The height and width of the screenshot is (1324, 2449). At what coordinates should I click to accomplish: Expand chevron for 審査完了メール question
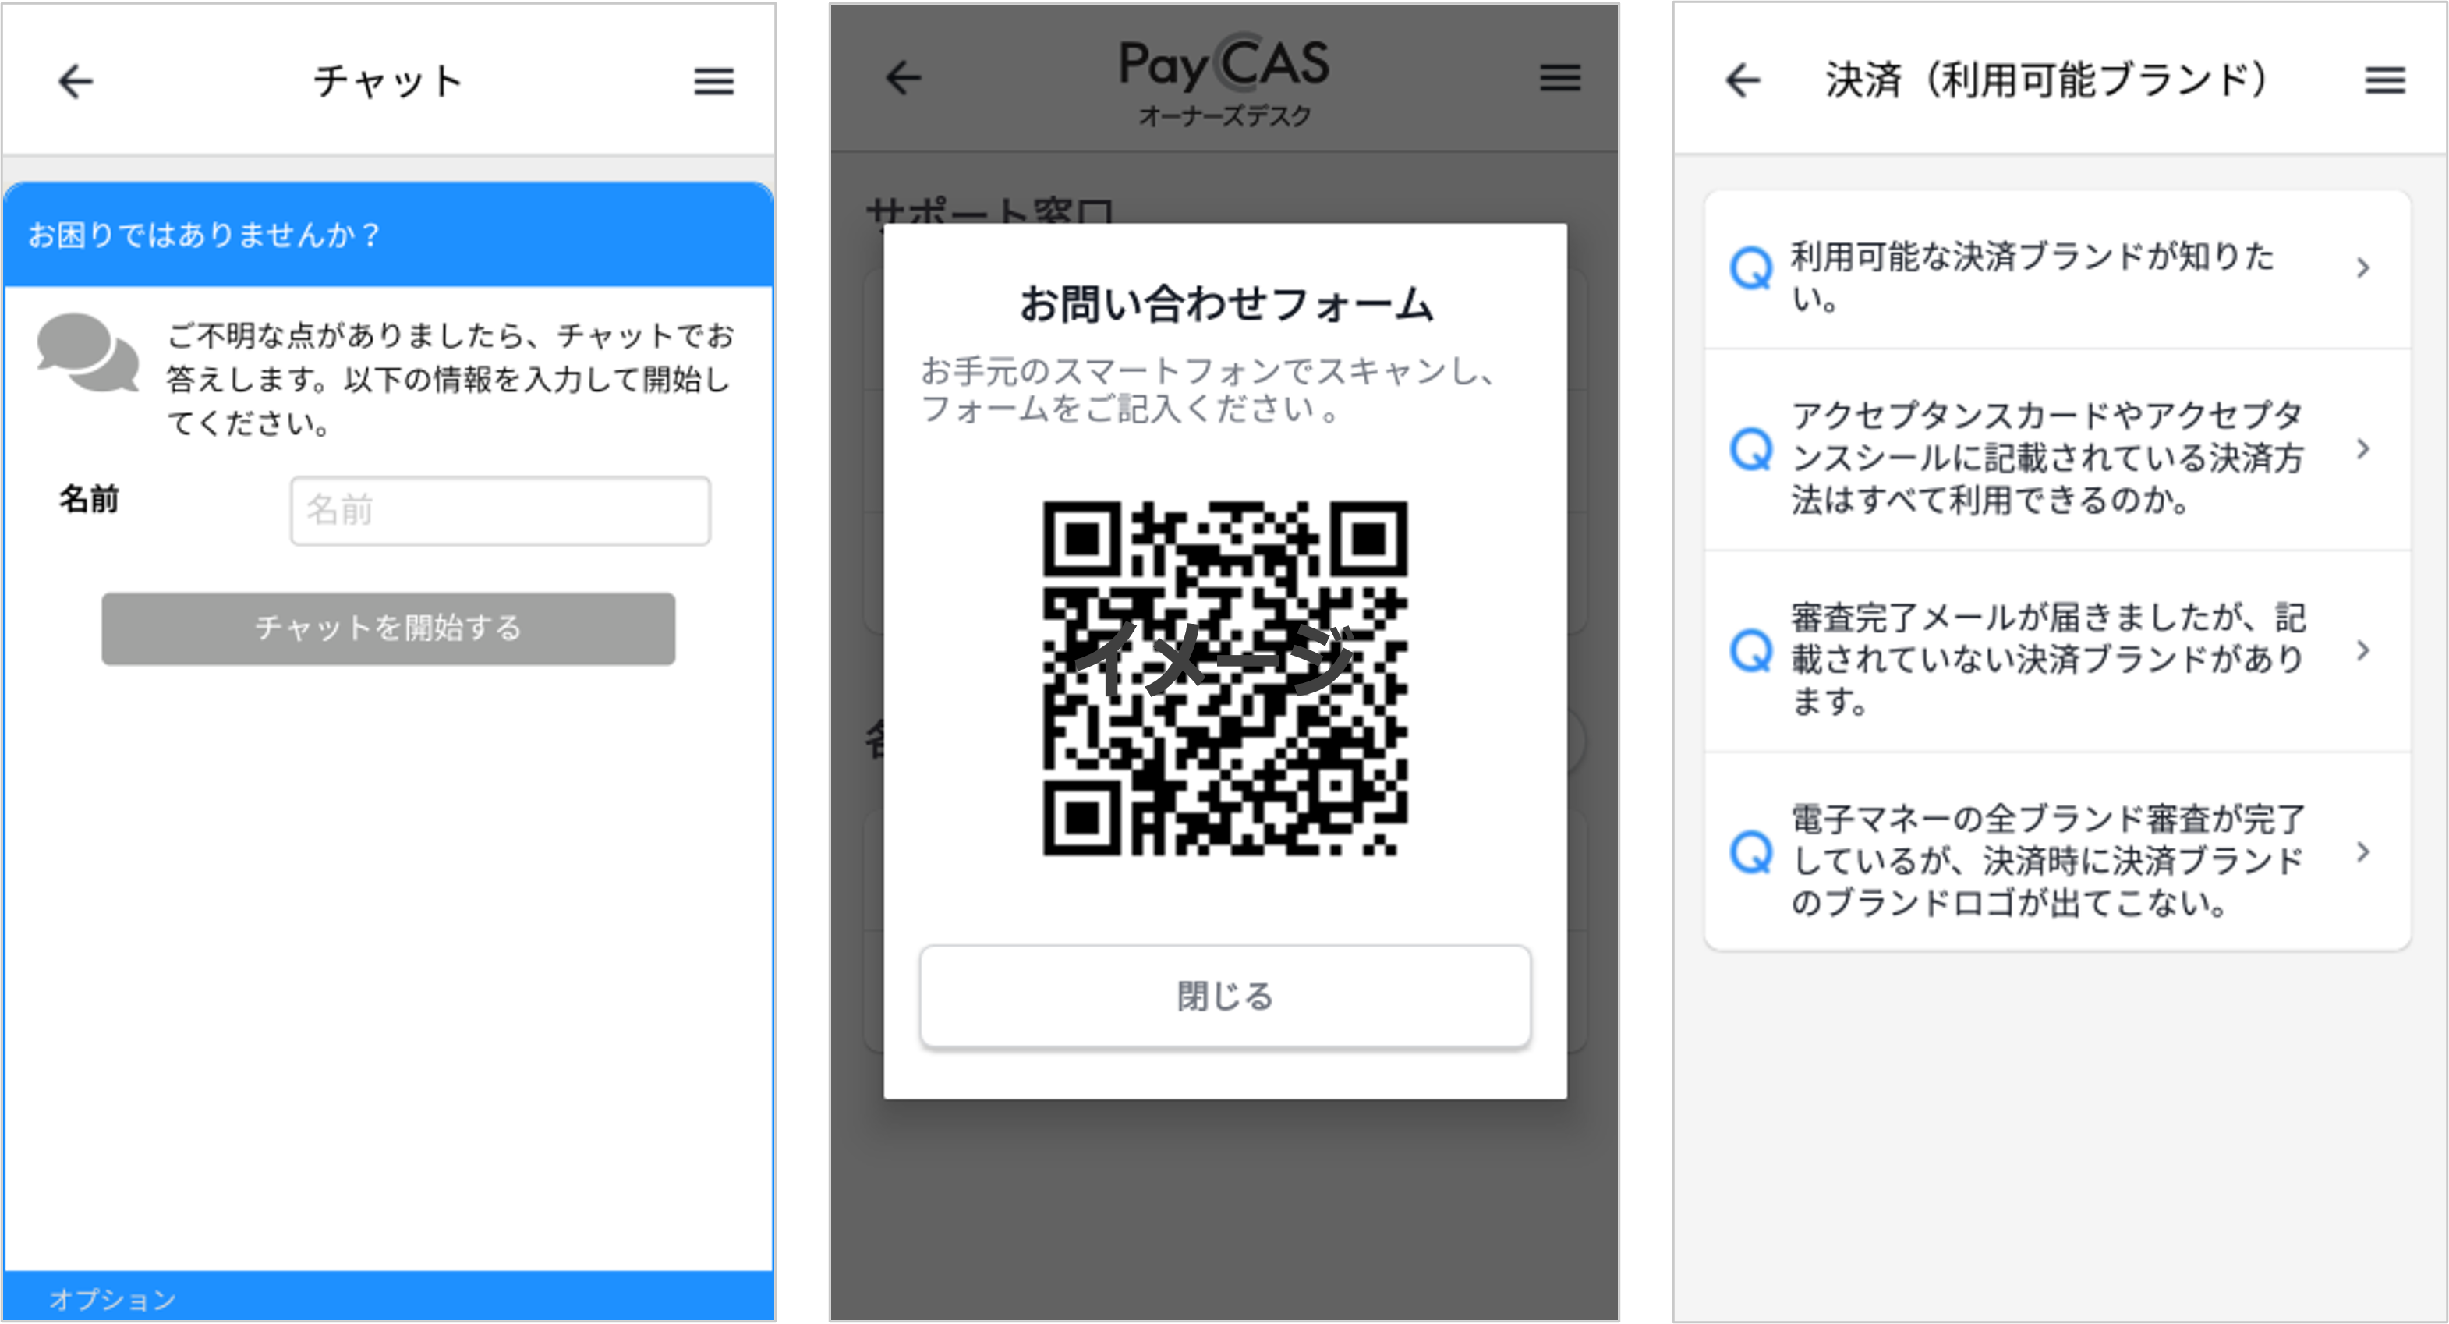click(2363, 651)
